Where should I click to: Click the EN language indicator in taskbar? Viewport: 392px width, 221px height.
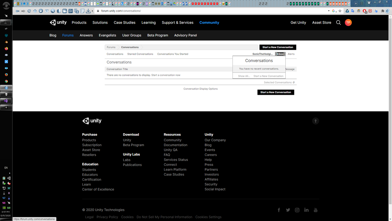[x=6, y=168]
